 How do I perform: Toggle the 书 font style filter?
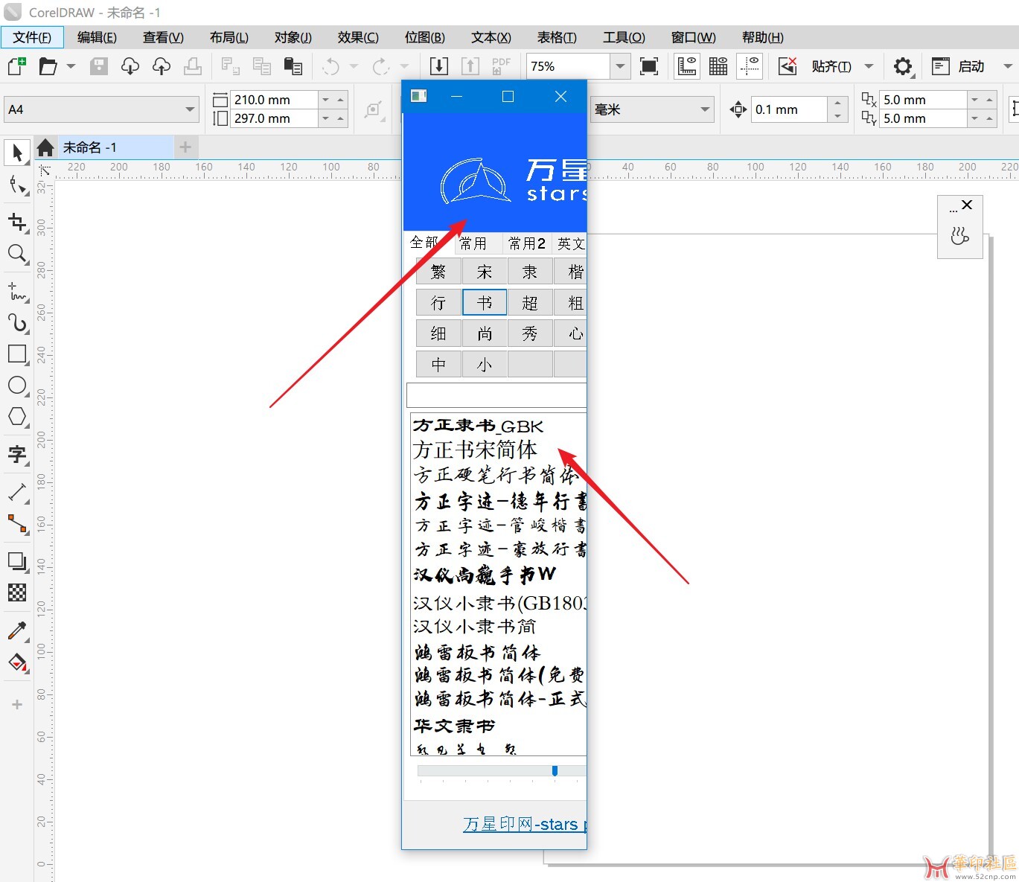point(485,303)
